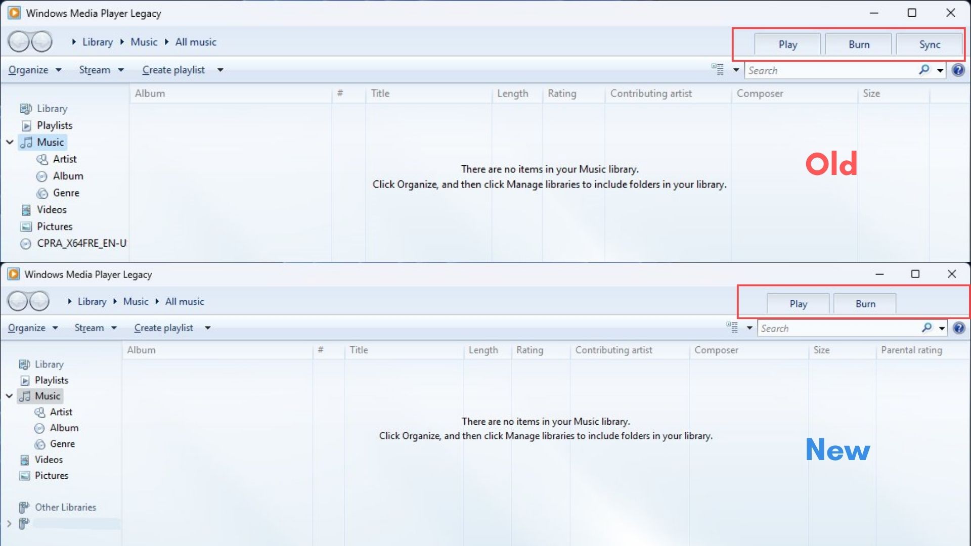Sort by the Length column in the bottom window
The width and height of the screenshot is (971, 546).
[x=488, y=350]
